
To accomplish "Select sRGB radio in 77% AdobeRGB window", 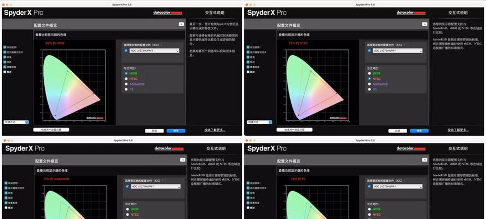I will (128, 209).
